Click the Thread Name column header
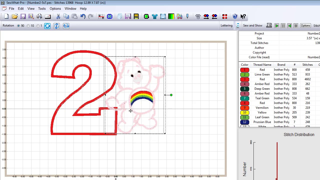 [262, 65]
